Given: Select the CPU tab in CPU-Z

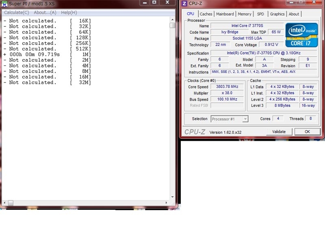Looking at the screenshot, I should point(191,14).
